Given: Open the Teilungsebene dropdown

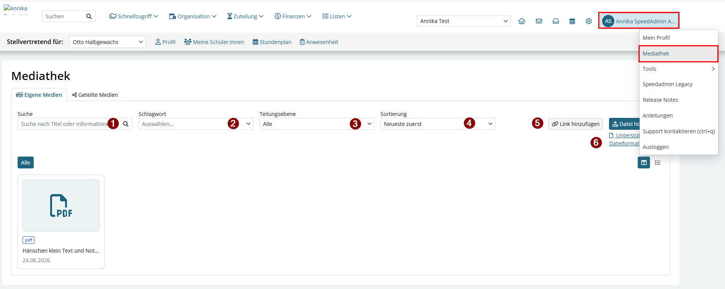Looking at the screenshot, I should coord(317,124).
